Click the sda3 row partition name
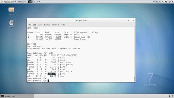Viewport: 174px width, 98px height. (x=32, y=67)
